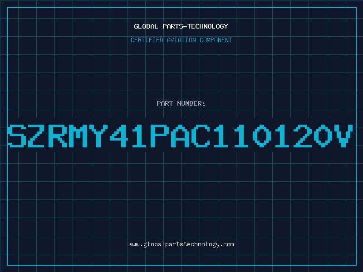Select the word GLOBAL in heading
The width and height of the screenshot is (363, 272).
[146, 26]
